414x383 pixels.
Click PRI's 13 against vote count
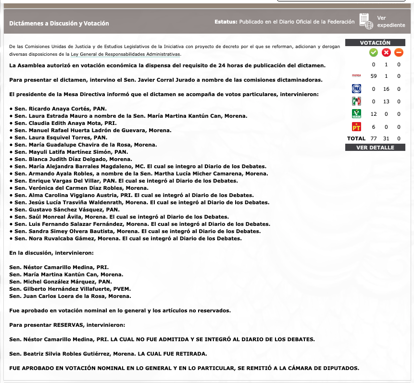[x=386, y=101]
